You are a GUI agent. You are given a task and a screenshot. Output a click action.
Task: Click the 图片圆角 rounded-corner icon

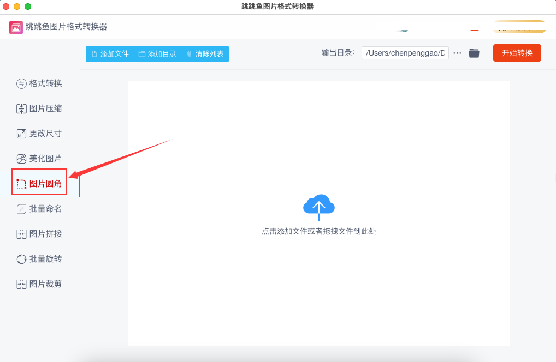21,184
